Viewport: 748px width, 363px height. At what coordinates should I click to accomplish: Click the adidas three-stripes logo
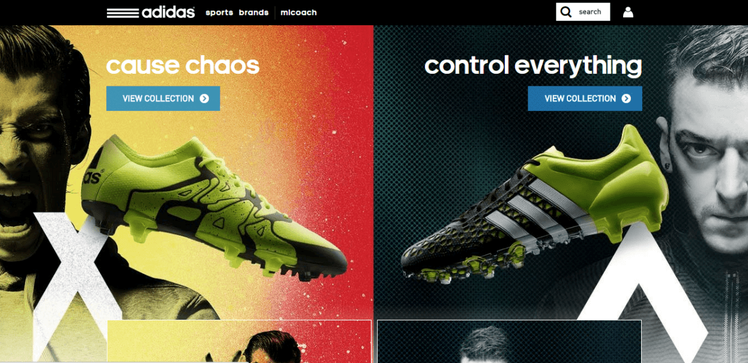[x=122, y=13]
